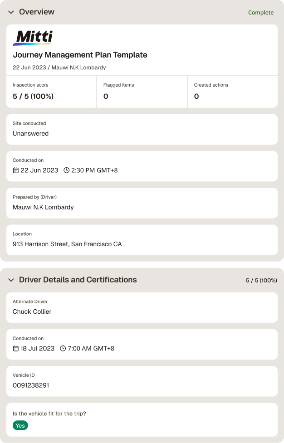Screen dimensions: 284x443
Task: Click the Site conducted Unanswered field
Action: coord(142,129)
